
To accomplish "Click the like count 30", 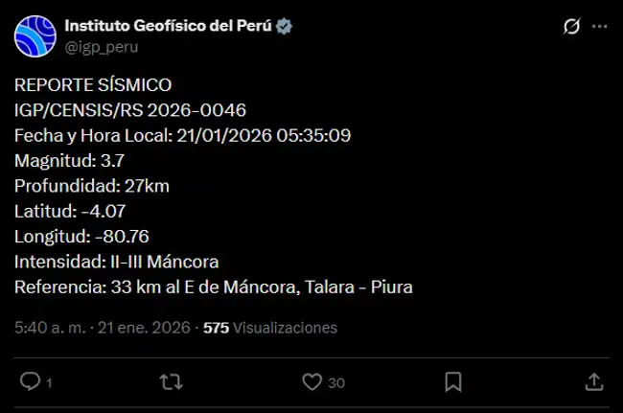I will (x=335, y=382).
